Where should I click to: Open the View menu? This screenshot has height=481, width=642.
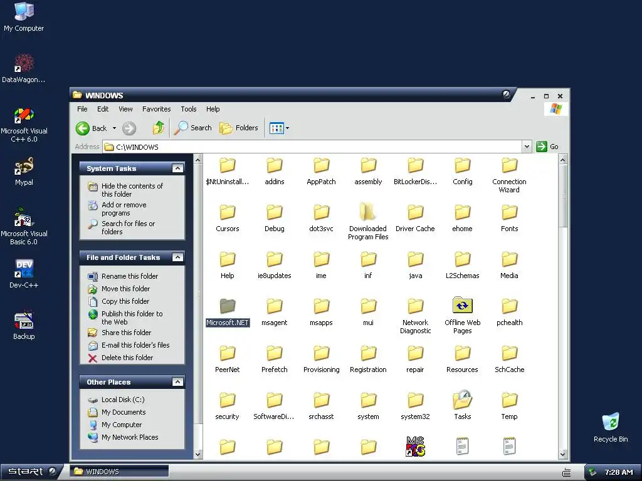click(x=125, y=109)
